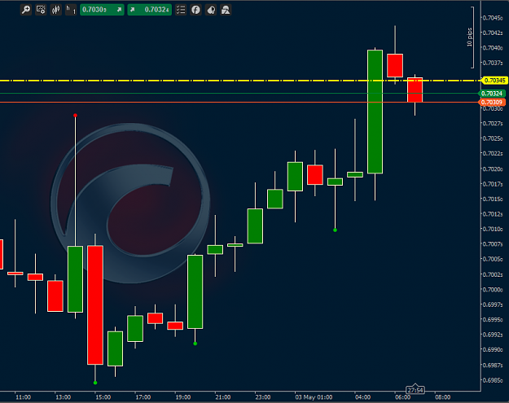Screen dimensions: 509x403
Task: Click the sell price button 0.70309
Action: (x=102, y=10)
